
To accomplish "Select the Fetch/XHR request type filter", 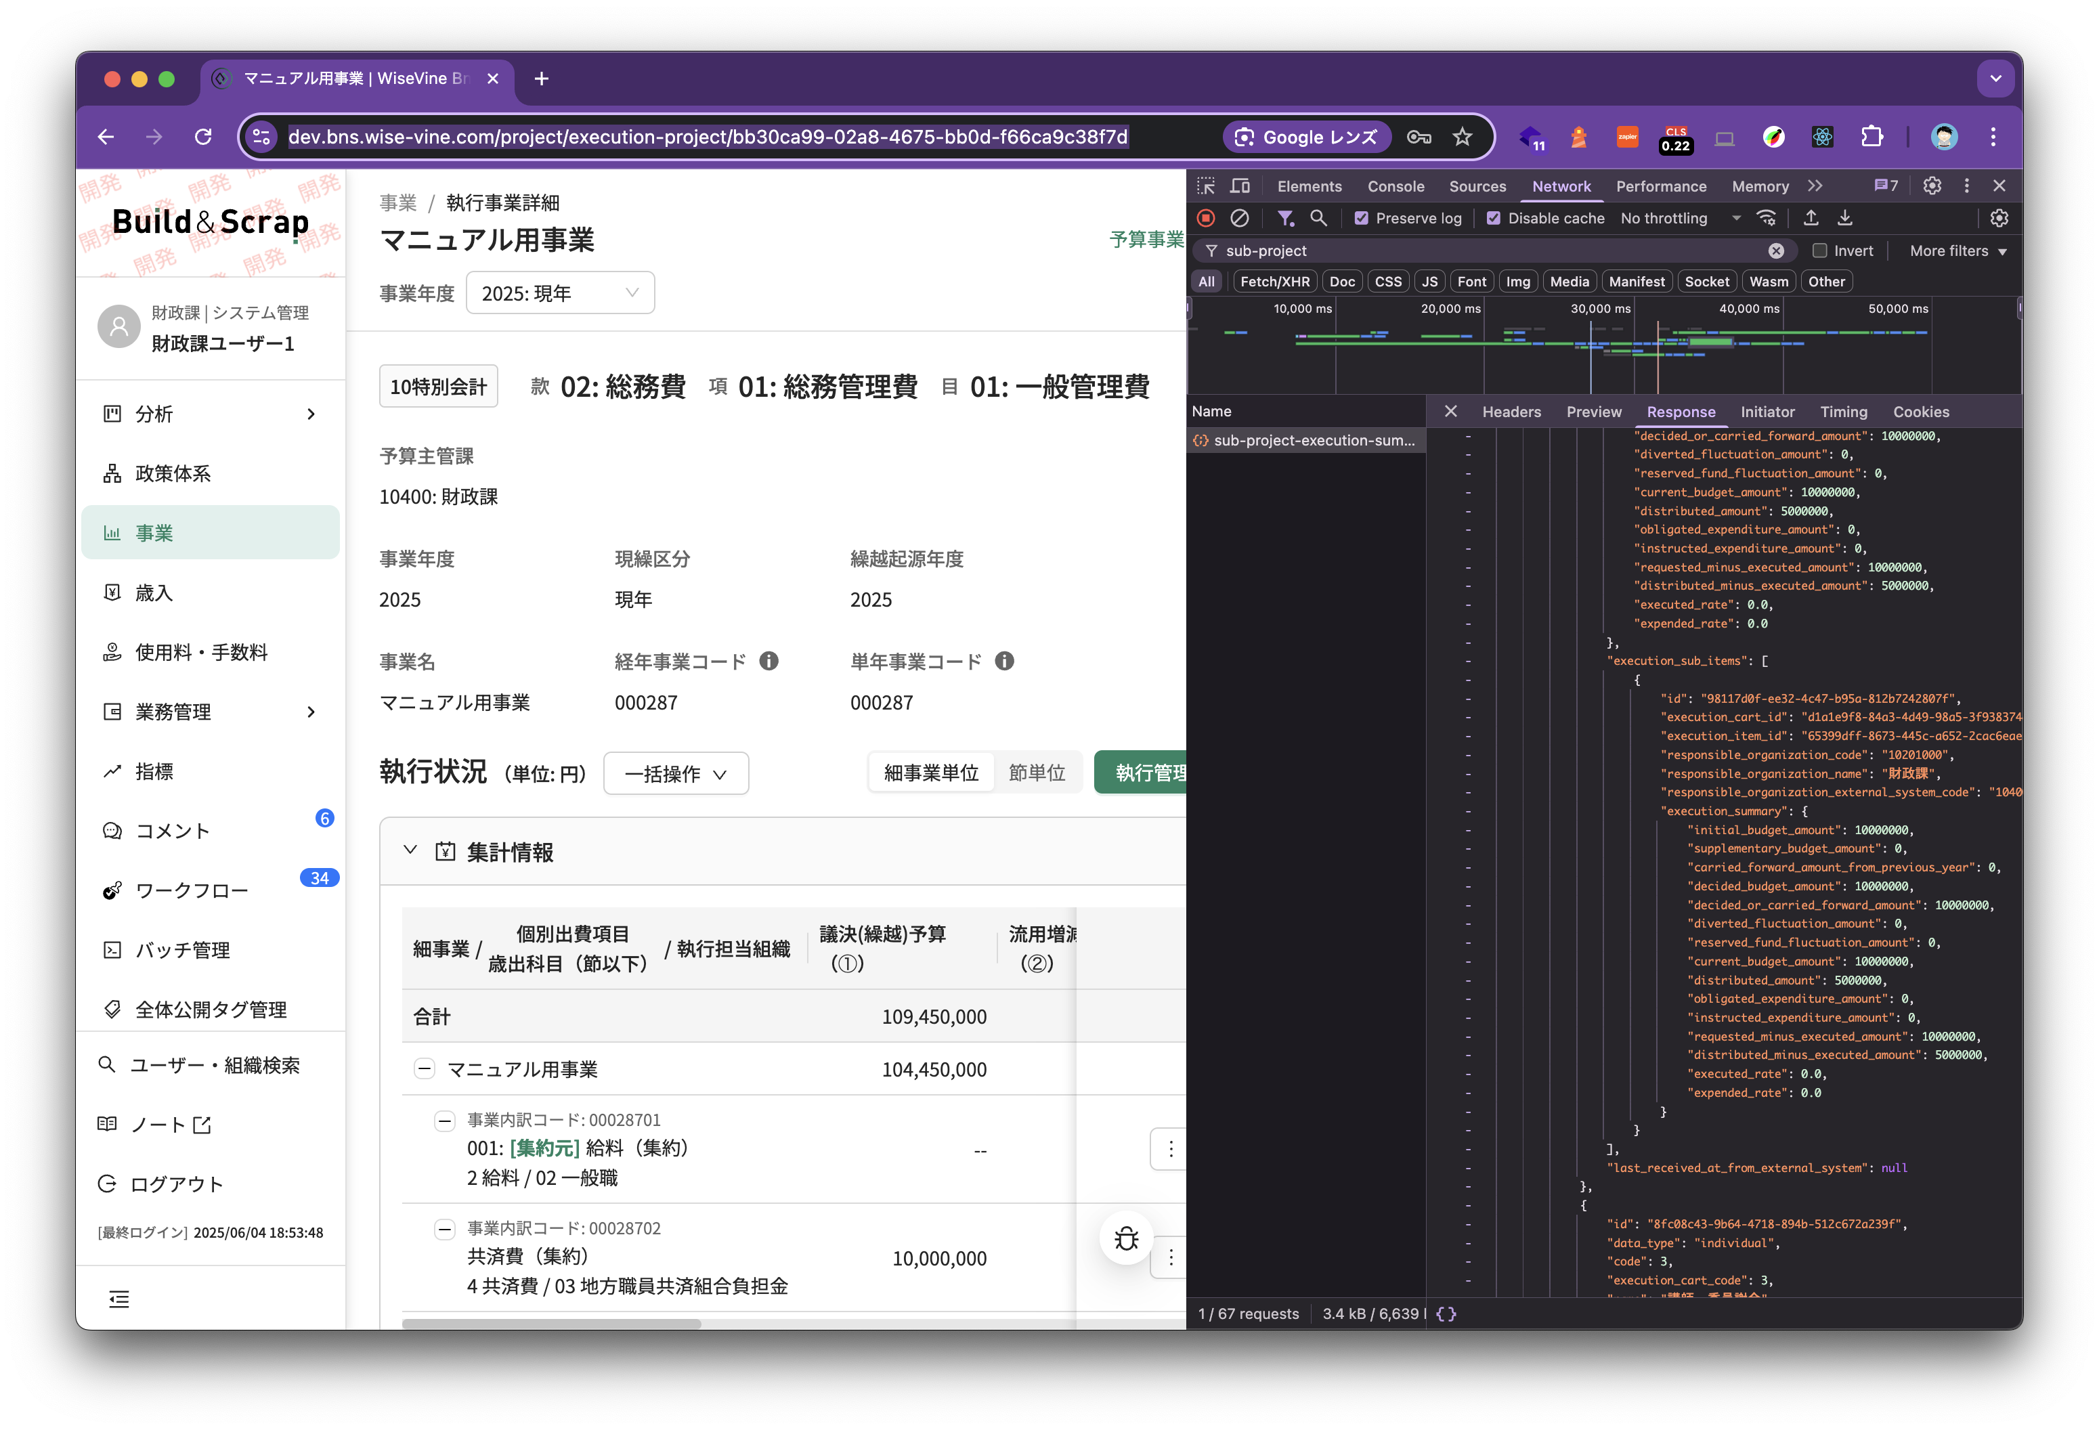I will 1274,282.
